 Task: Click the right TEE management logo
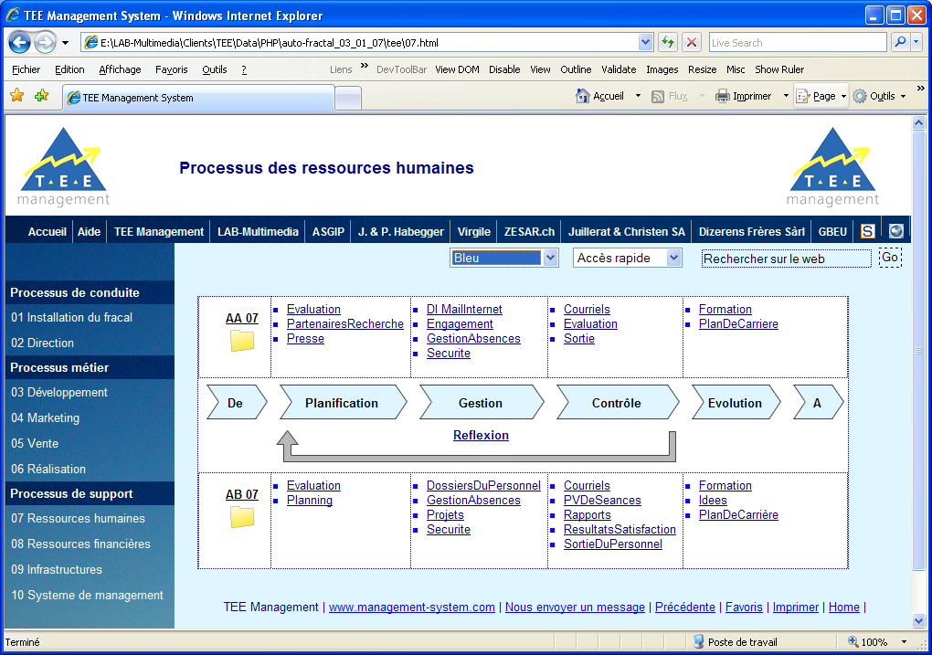click(x=832, y=167)
